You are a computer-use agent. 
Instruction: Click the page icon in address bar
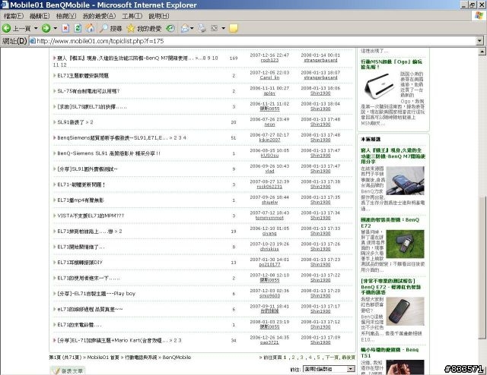coord(33,41)
